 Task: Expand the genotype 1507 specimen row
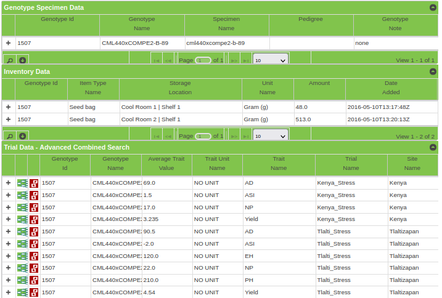9,43
